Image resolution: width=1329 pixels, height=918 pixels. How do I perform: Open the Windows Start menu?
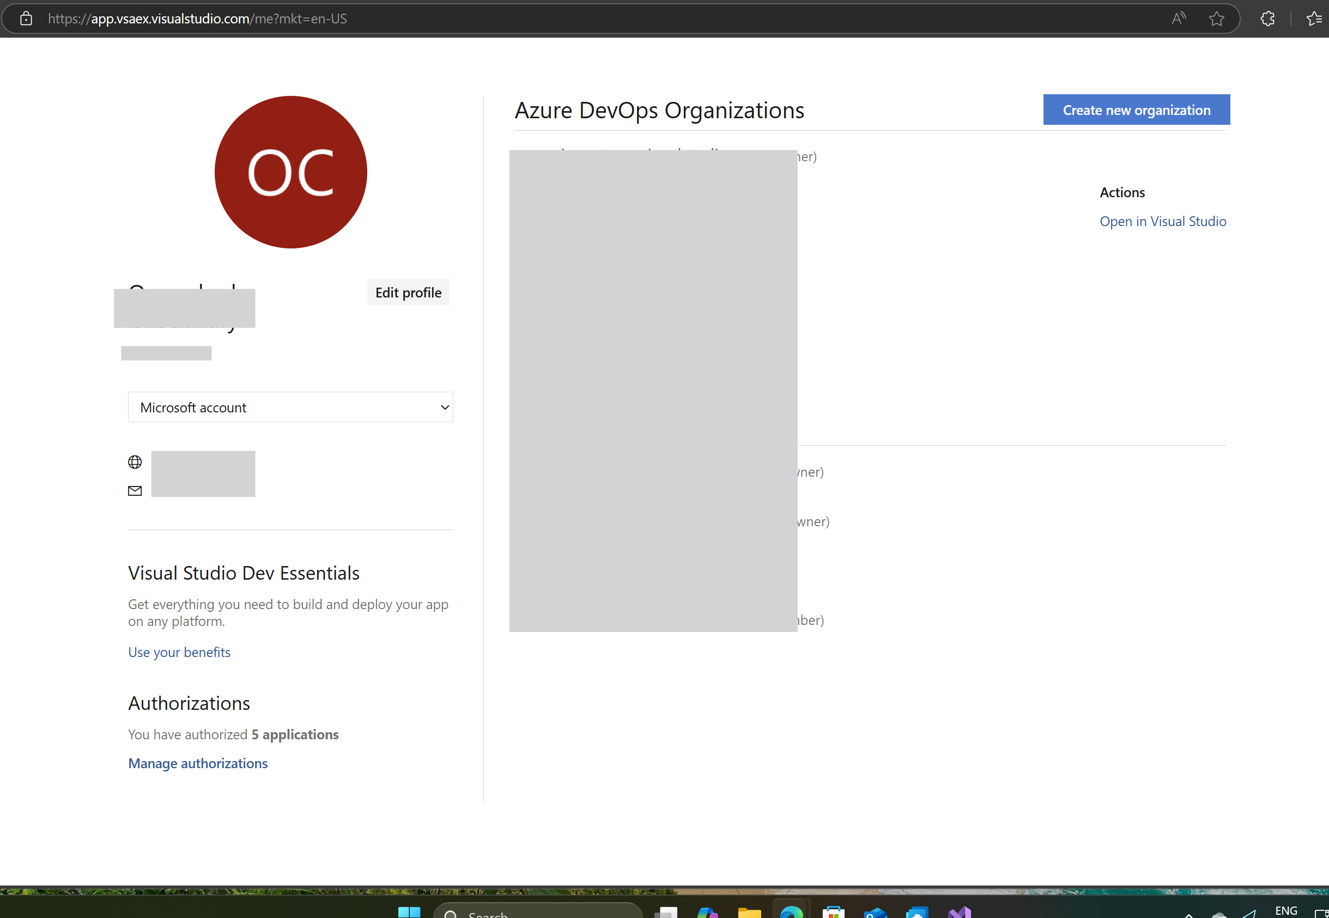[x=409, y=912]
